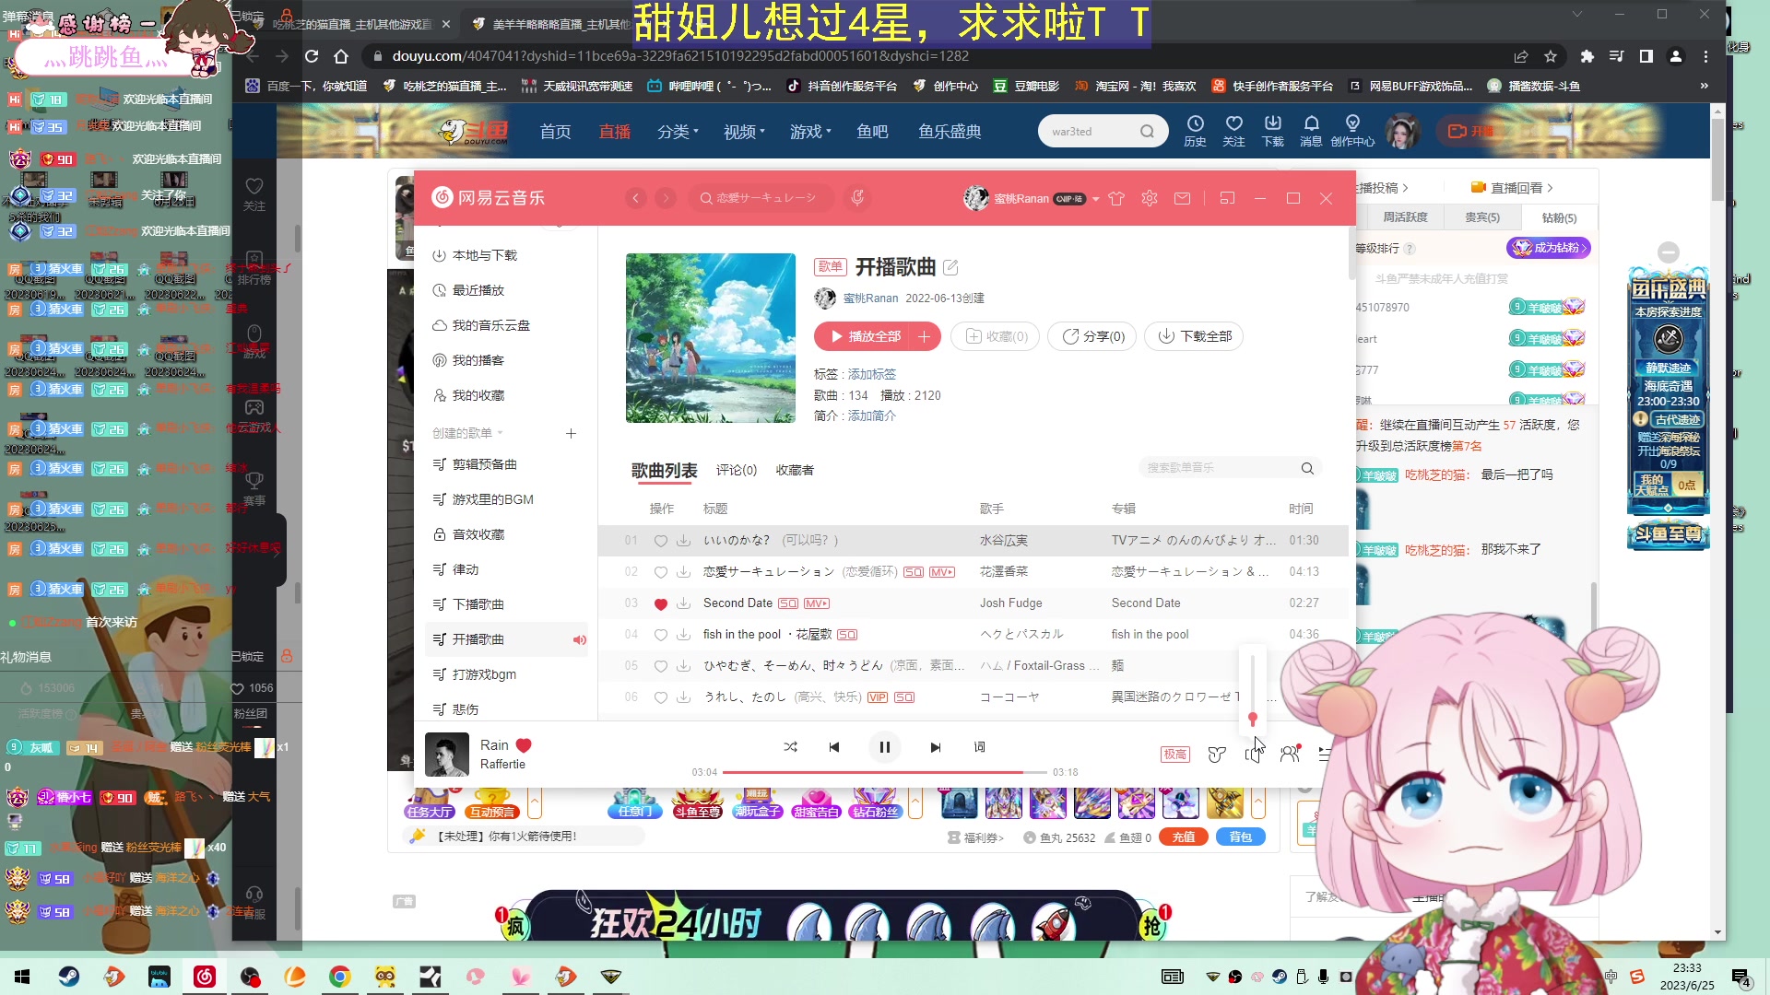Image resolution: width=1770 pixels, height=995 pixels.
Task: Expand the bookmarks bar overflow chevron
Action: (1705, 86)
